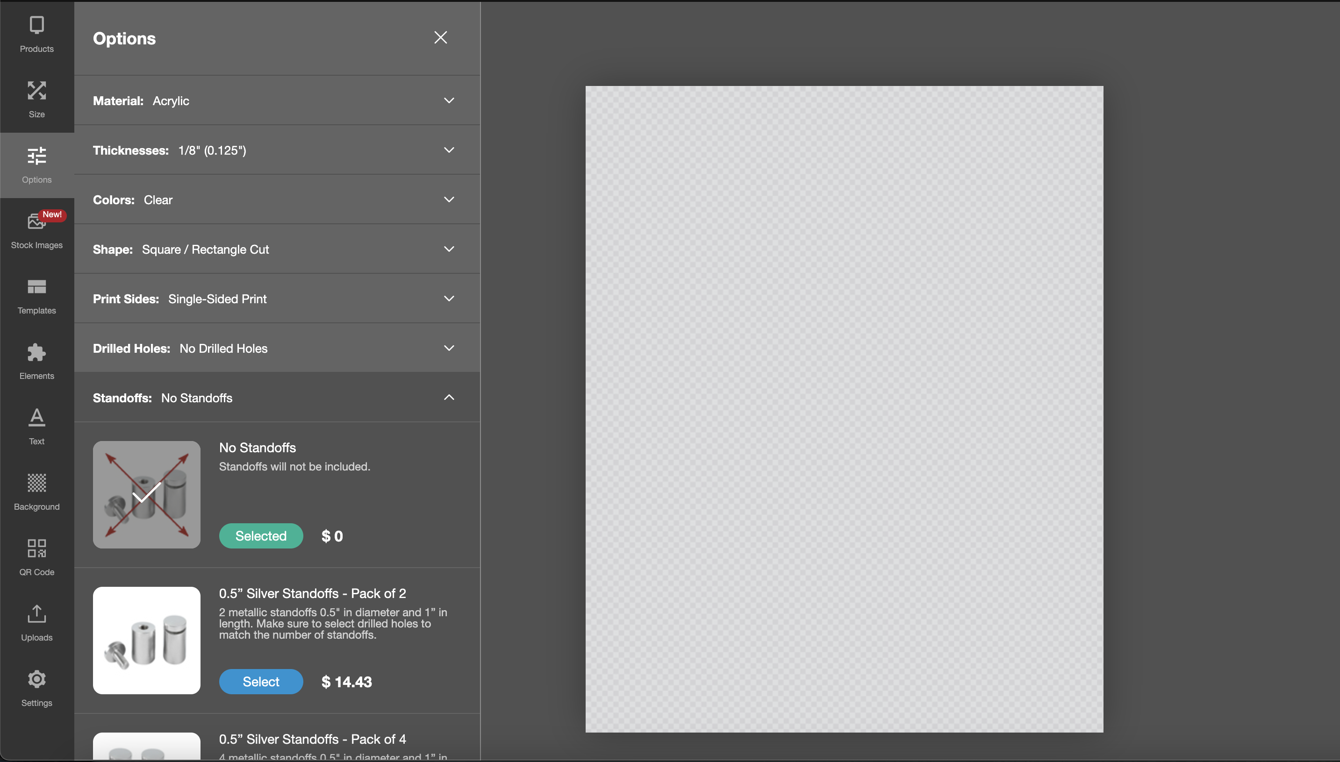Open the Products panel icon
The image size is (1340, 762).
tap(36, 34)
